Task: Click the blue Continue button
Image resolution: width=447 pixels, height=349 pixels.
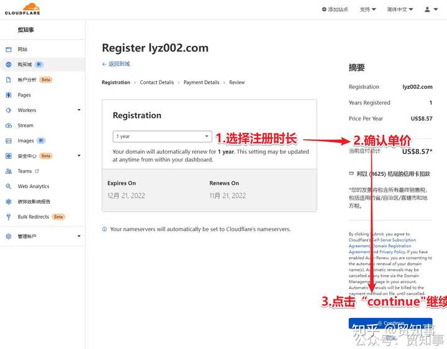Action: pyautogui.click(x=391, y=324)
